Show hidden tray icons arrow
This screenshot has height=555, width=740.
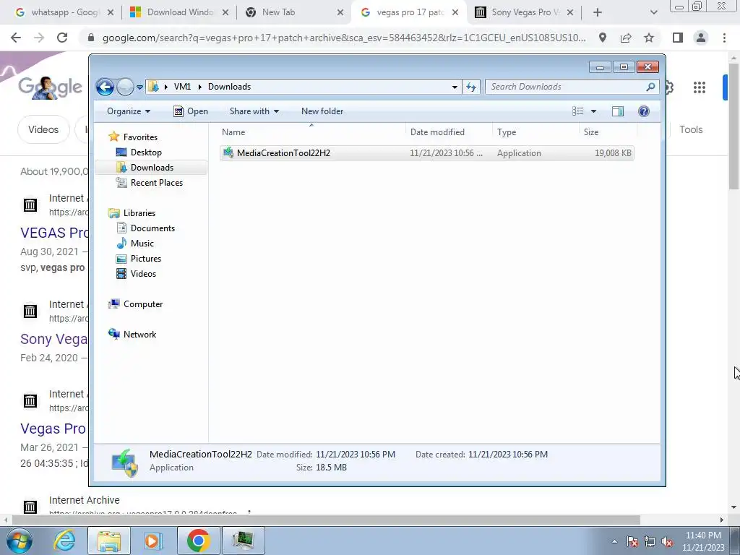614,541
